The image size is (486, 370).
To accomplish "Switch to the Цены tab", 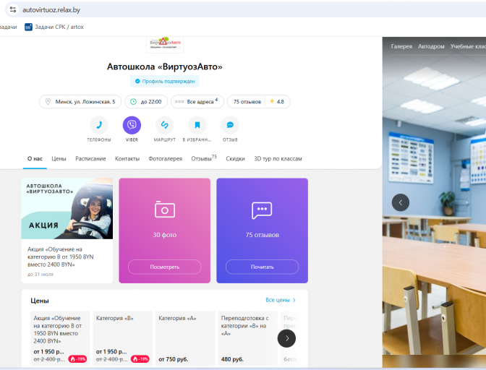I will click(x=59, y=159).
